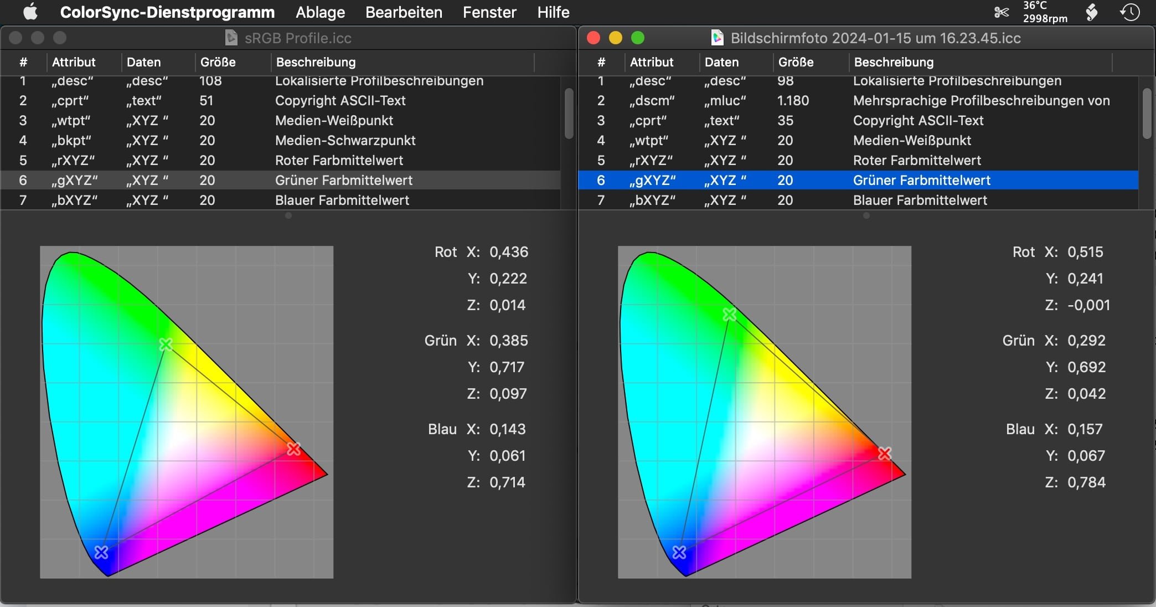Viewport: 1156px width, 607px height.
Task: Select the "Roter Farbmittelwert" row in the Bildschirmfoto window
Action: [x=858, y=161]
